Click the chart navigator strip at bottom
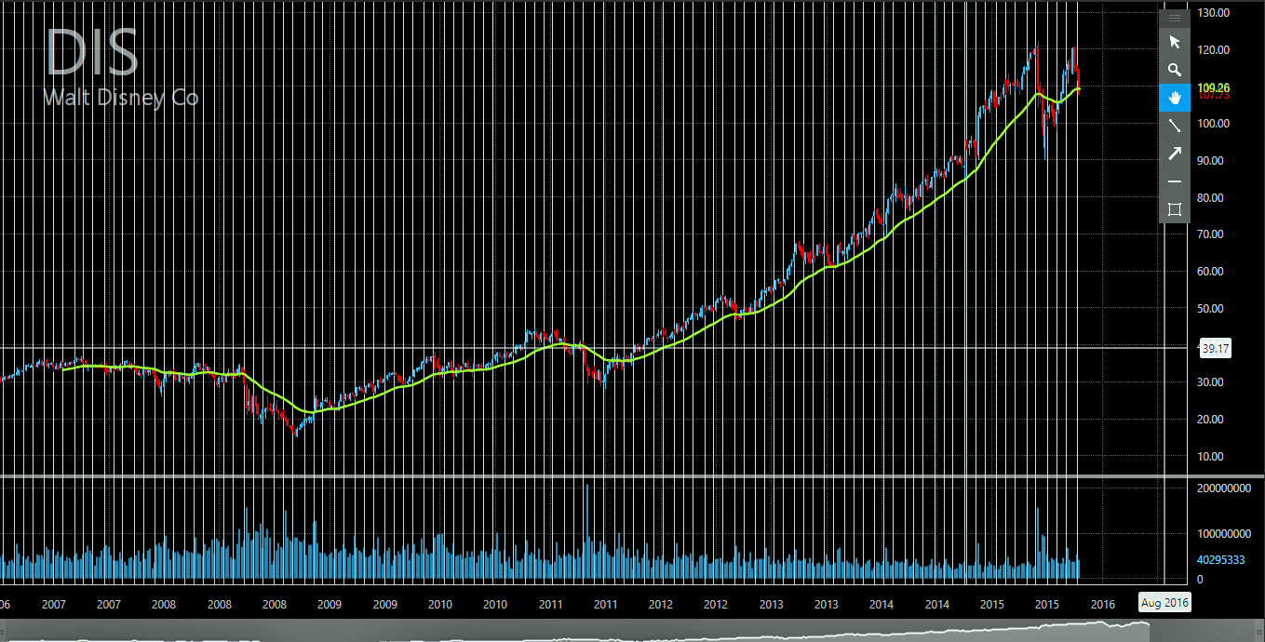The width and height of the screenshot is (1265, 642). click(632, 633)
